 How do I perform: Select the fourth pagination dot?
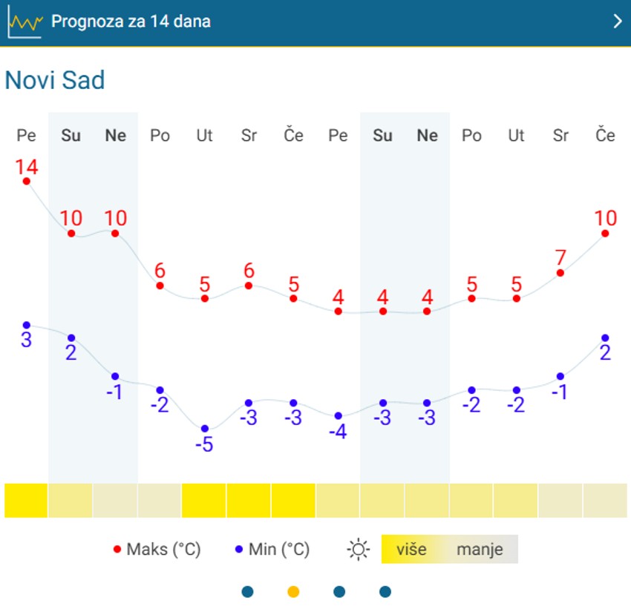pos(385,591)
